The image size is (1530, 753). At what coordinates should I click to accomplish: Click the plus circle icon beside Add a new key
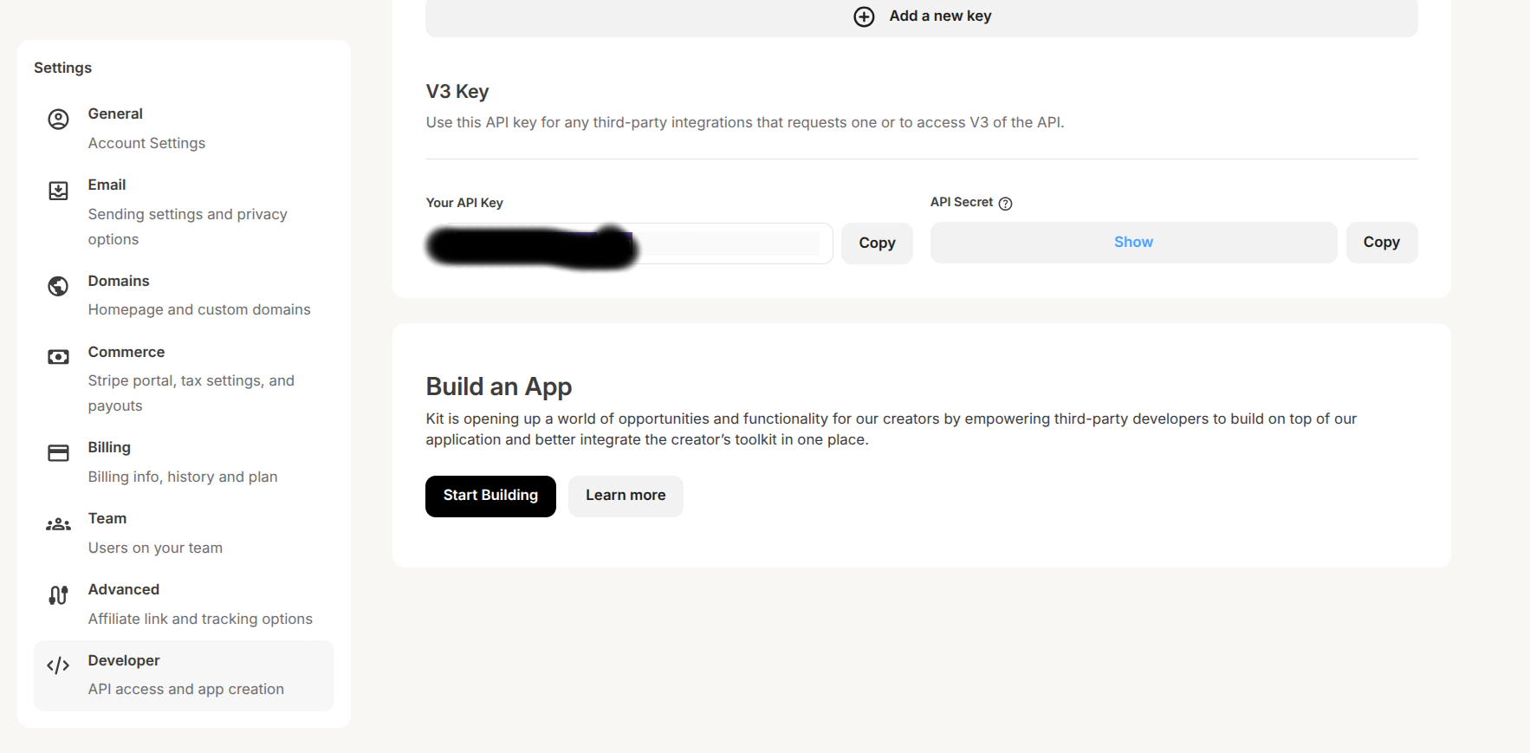tap(864, 16)
